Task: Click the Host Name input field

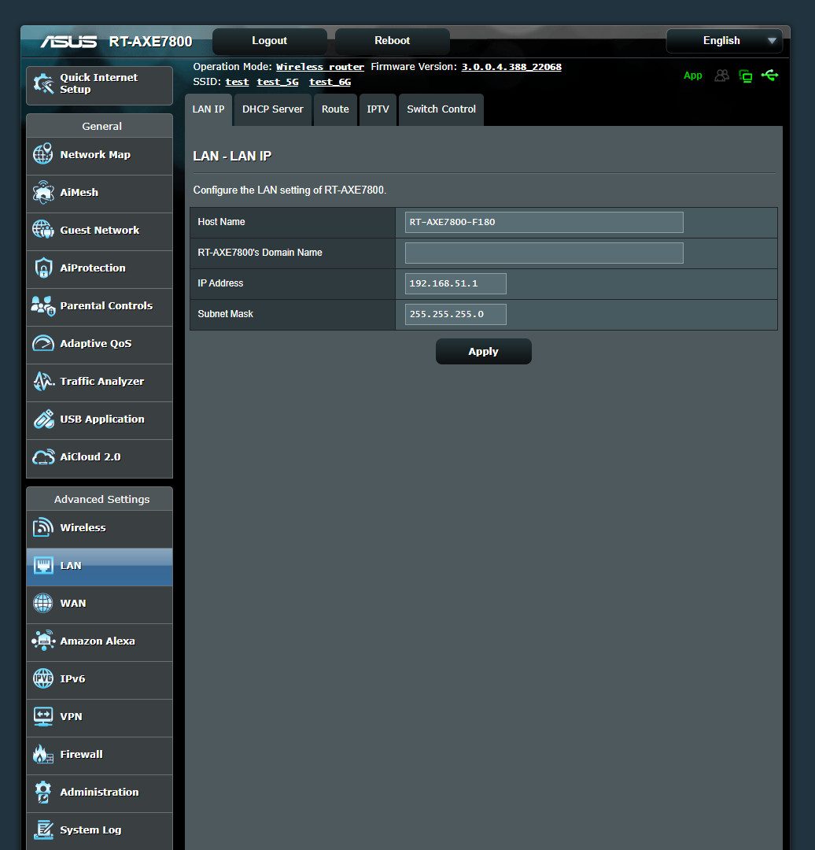Action: coord(544,222)
